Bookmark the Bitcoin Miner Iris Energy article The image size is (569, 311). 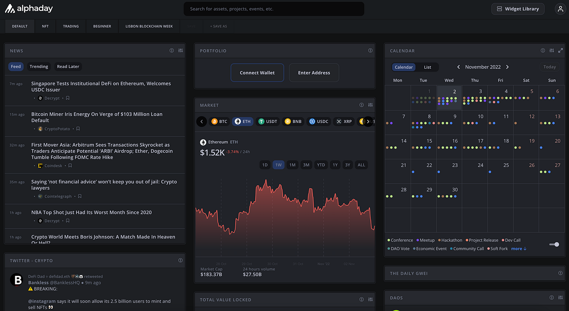(78, 129)
